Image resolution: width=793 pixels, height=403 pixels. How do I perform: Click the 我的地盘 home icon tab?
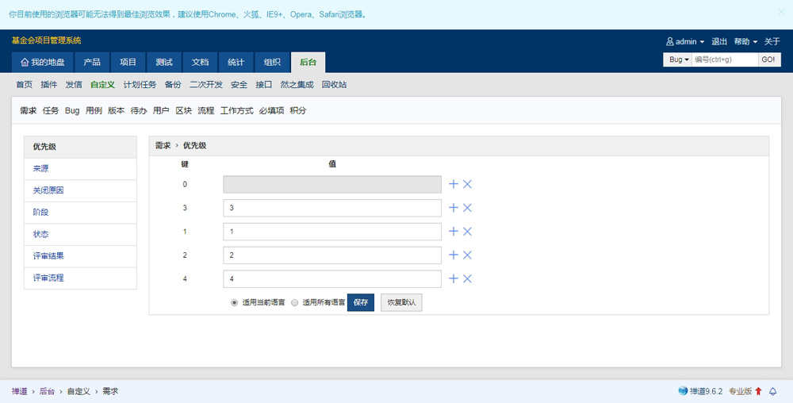click(44, 62)
